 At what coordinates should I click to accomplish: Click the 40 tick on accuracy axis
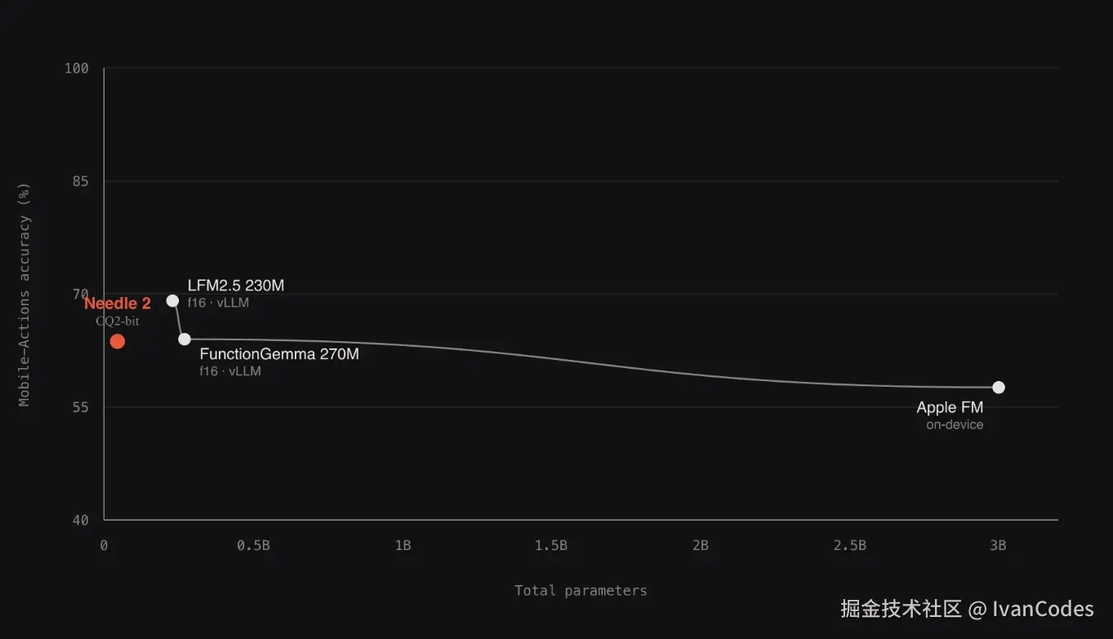81,520
